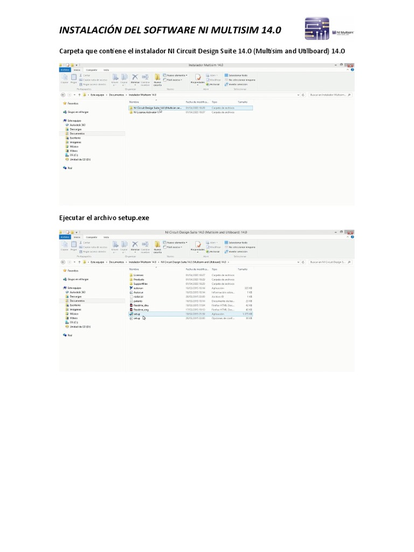
Task: Open Abrir dropdown in Instalador Multisim window ribbon
Action: (x=211, y=75)
